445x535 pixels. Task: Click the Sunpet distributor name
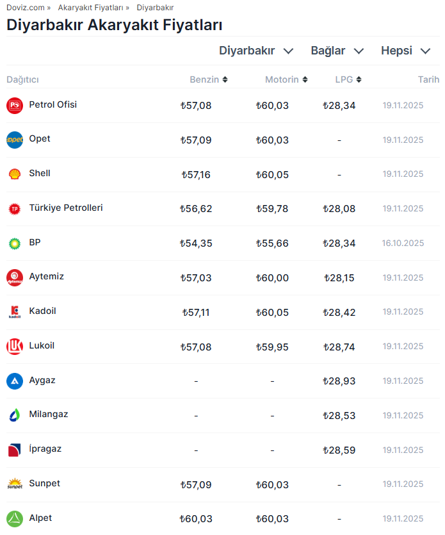click(x=44, y=484)
